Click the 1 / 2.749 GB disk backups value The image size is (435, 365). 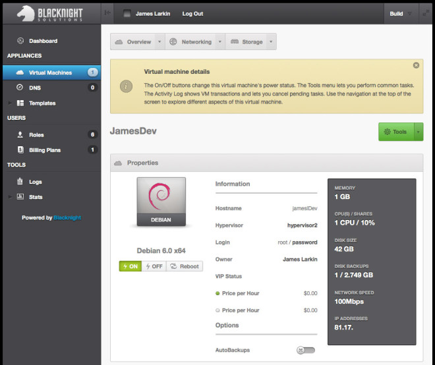(x=354, y=275)
